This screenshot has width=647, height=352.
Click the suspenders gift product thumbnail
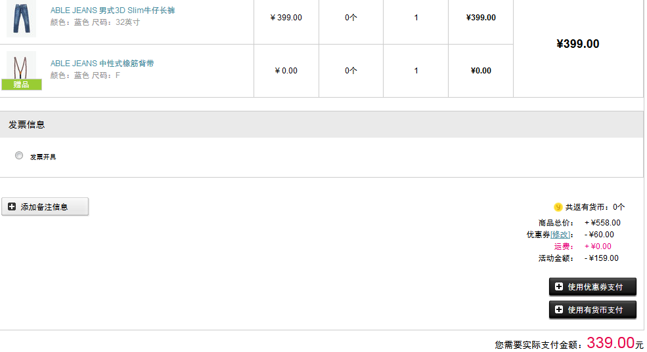[21, 65]
